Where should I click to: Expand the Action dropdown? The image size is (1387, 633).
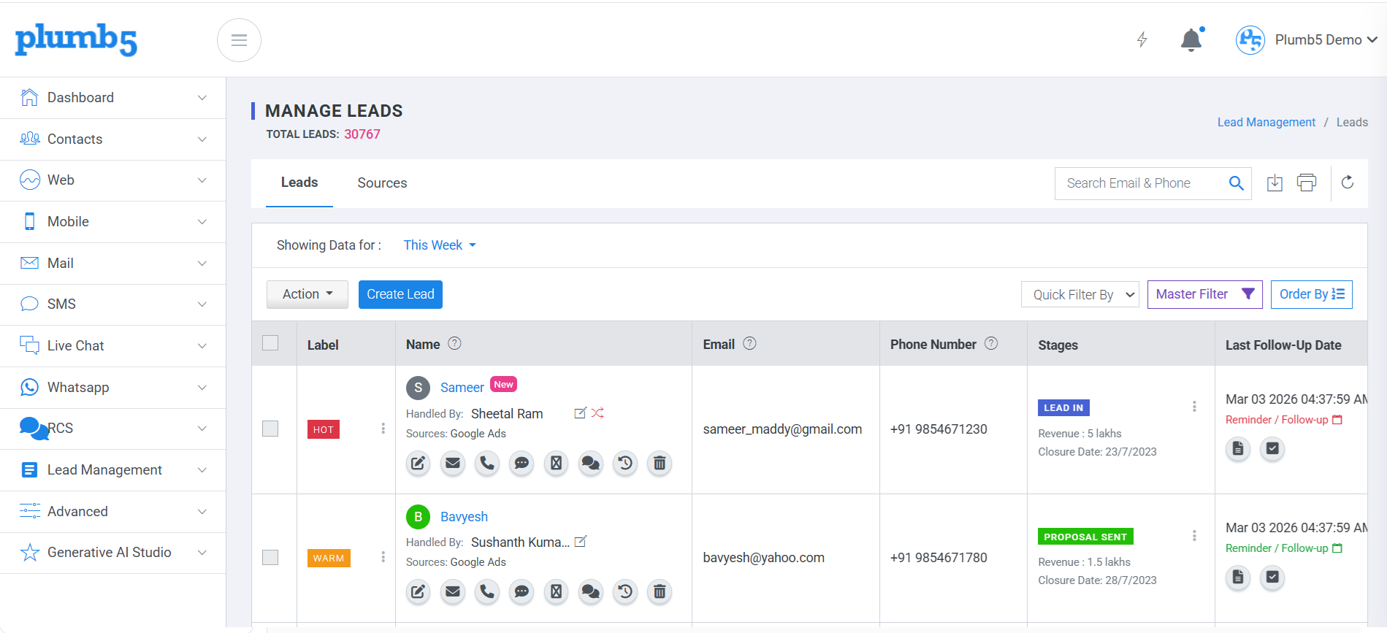[307, 294]
